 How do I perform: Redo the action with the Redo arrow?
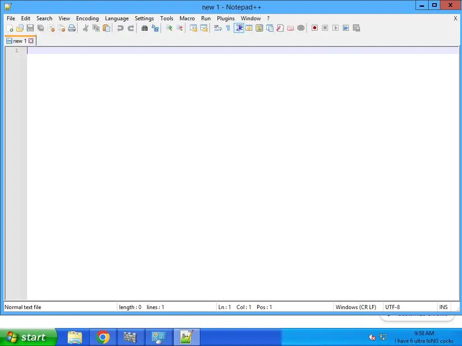tap(130, 28)
